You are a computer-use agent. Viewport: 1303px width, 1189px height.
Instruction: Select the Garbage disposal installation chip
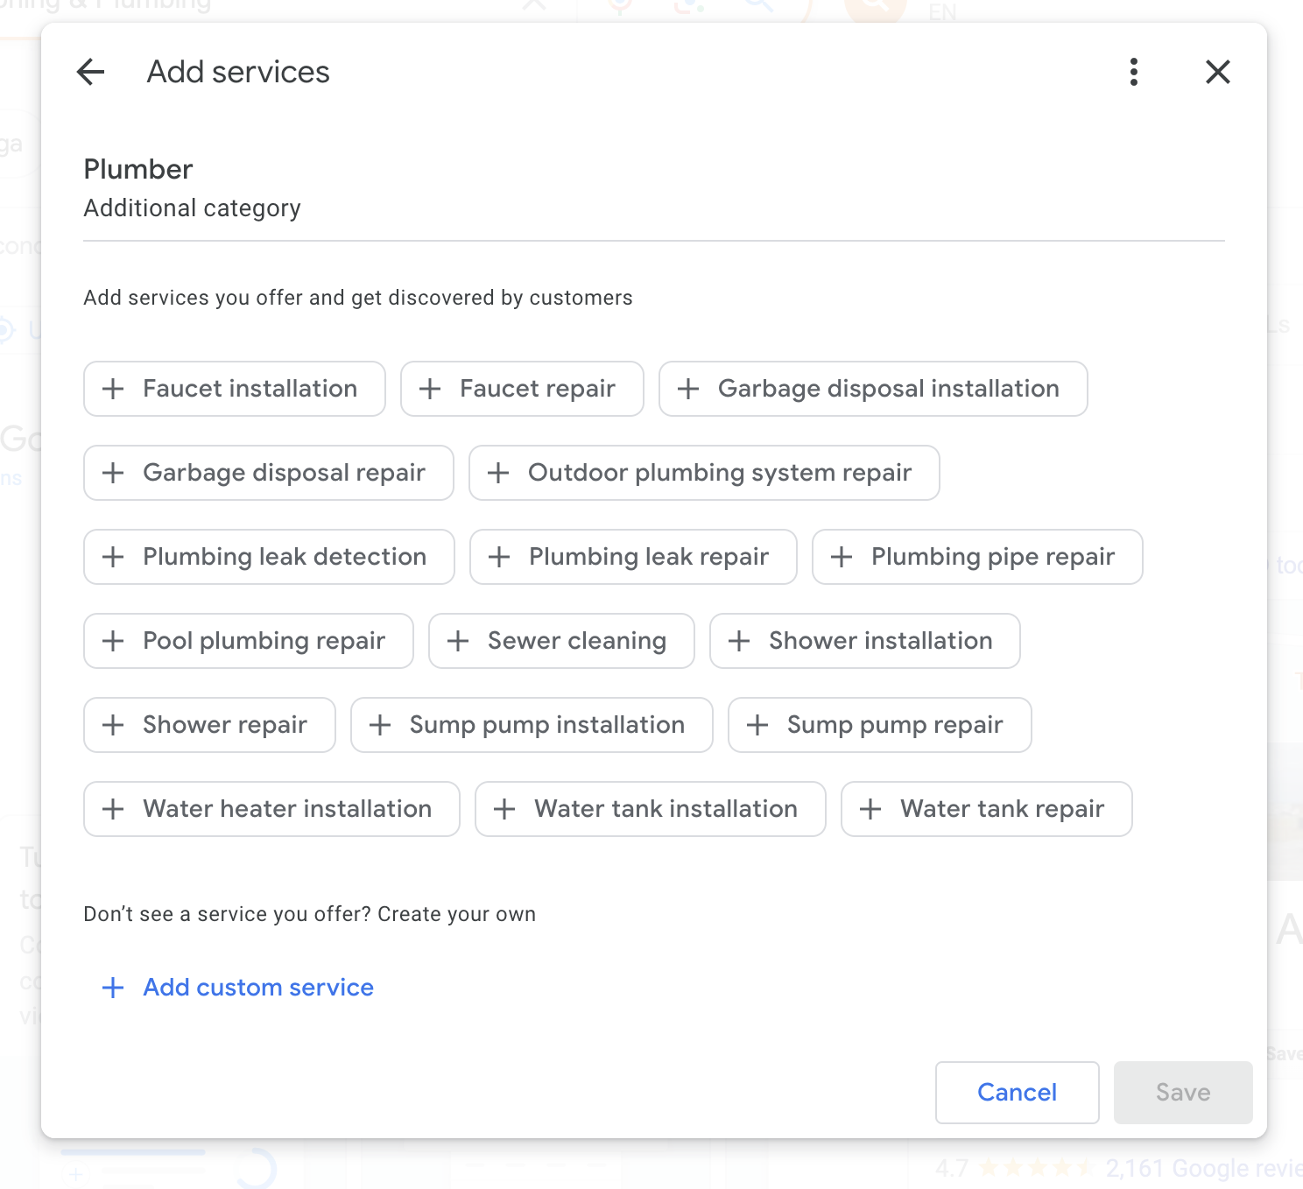tap(873, 389)
